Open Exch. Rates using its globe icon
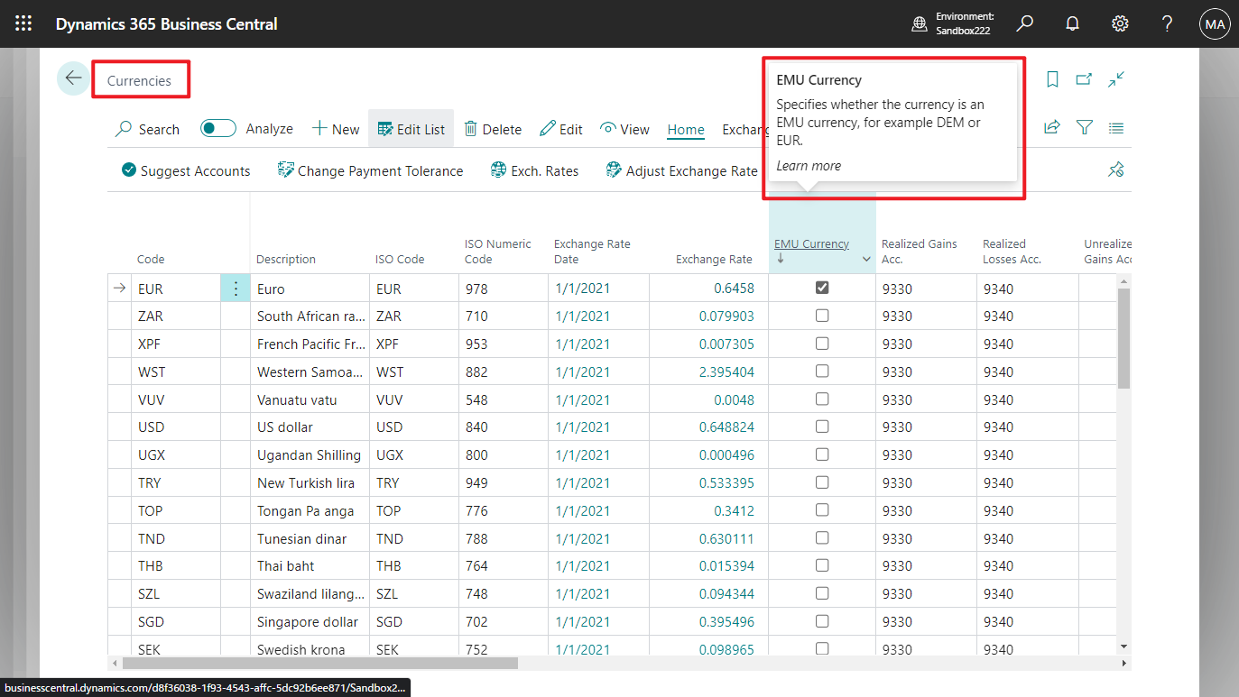This screenshot has height=697, width=1239. (x=497, y=170)
